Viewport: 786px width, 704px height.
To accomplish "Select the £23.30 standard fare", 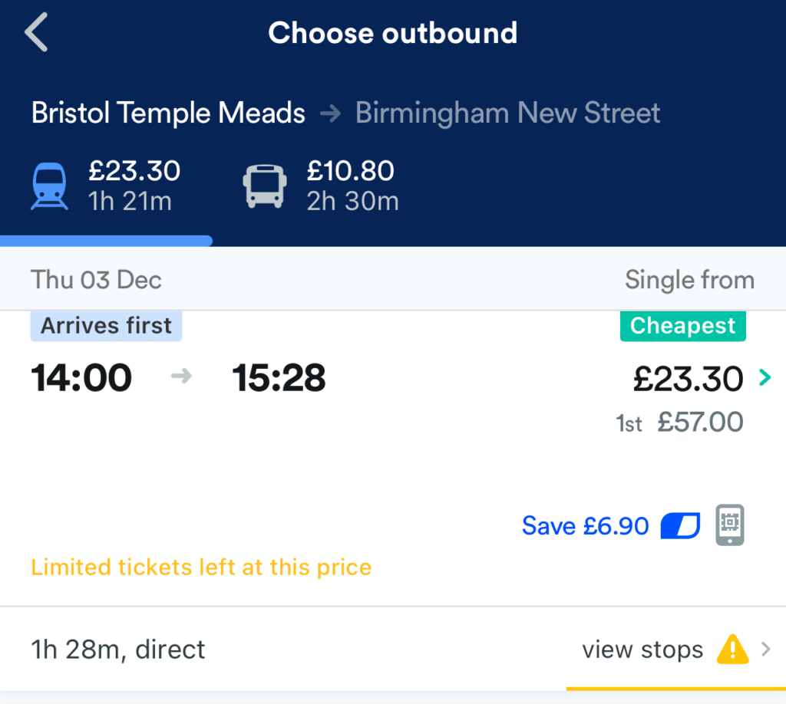I will click(688, 379).
